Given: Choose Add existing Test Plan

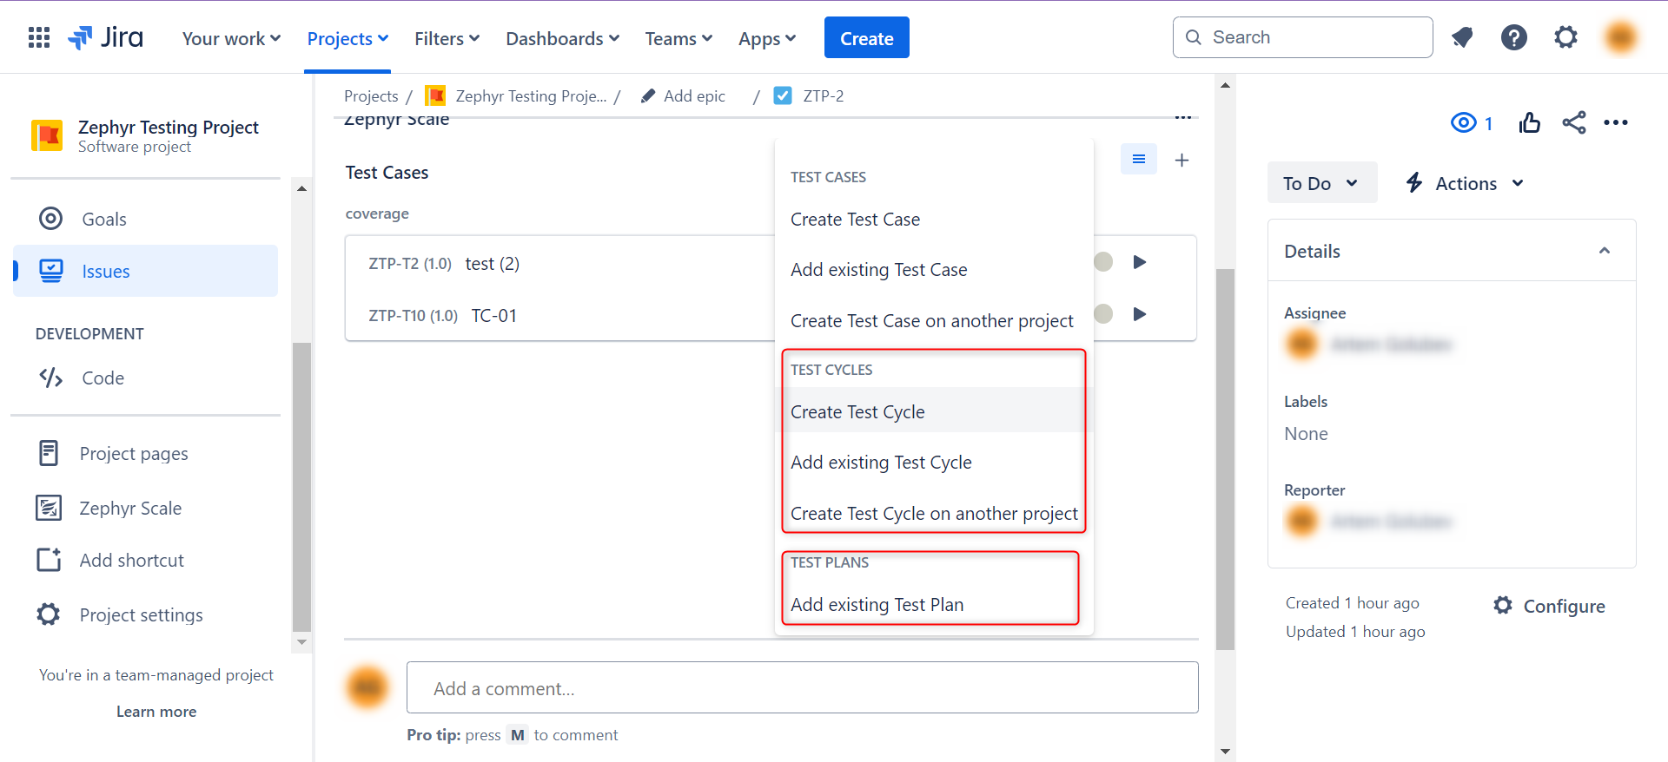Looking at the screenshot, I should click(877, 605).
